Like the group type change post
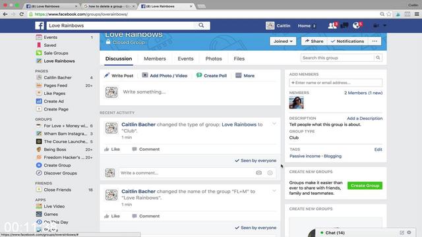Viewport: 422px width, 237px height. (112, 149)
